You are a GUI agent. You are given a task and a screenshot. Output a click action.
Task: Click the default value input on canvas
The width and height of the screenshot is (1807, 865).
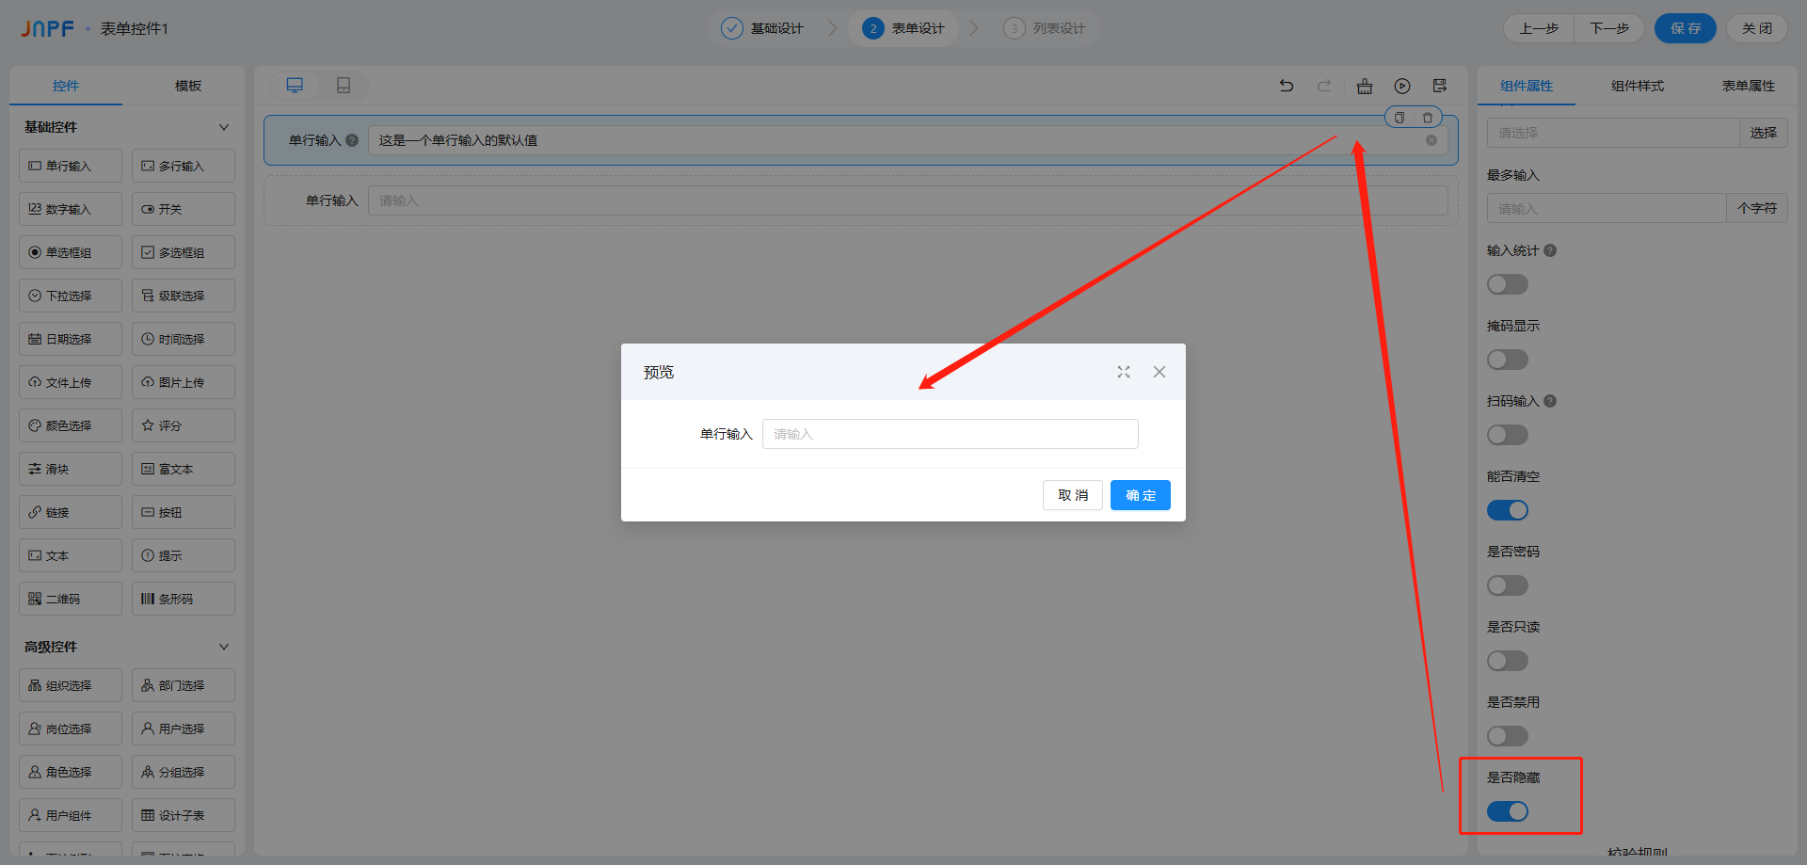pyautogui.click(x=908, y=140)
